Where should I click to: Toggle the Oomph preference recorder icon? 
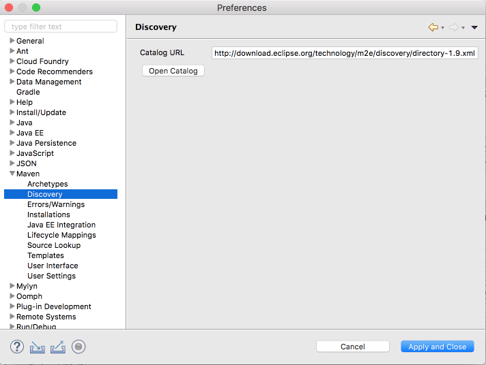[78, 347]
